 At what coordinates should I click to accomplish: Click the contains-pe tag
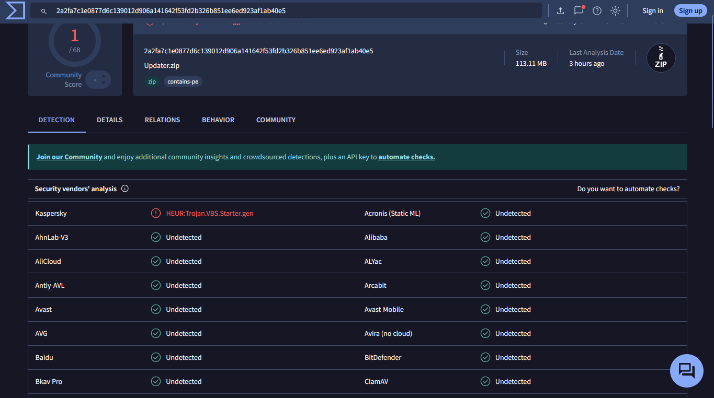183,81
